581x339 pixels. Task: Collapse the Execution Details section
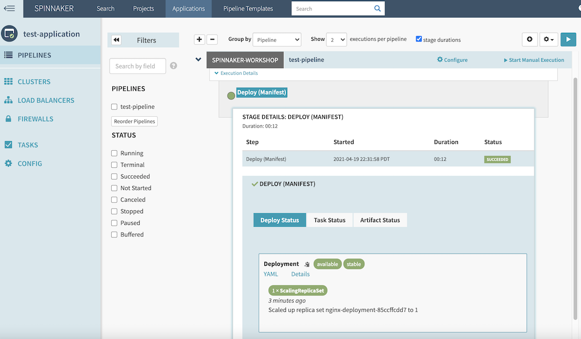click(x=236, y=73)
